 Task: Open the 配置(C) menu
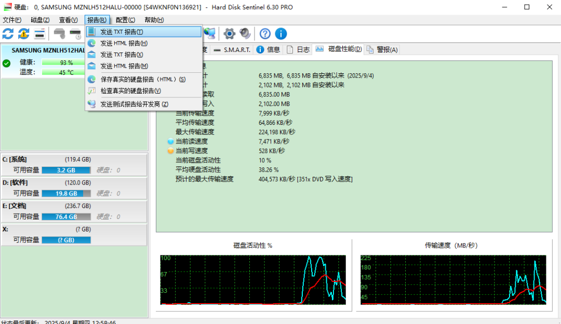click(x=125, y=20)
